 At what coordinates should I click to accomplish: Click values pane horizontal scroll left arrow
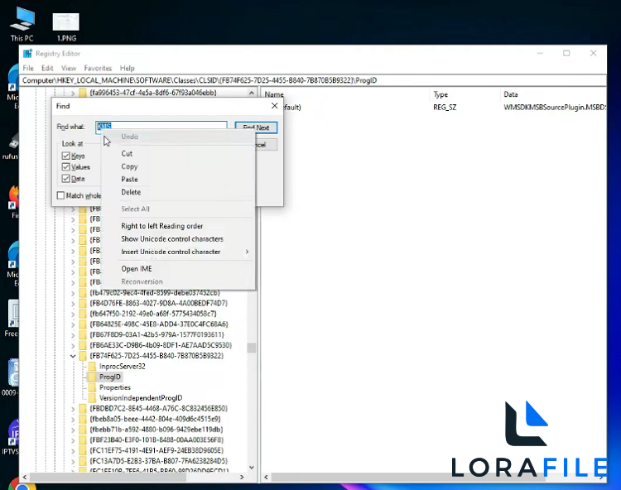266,478
